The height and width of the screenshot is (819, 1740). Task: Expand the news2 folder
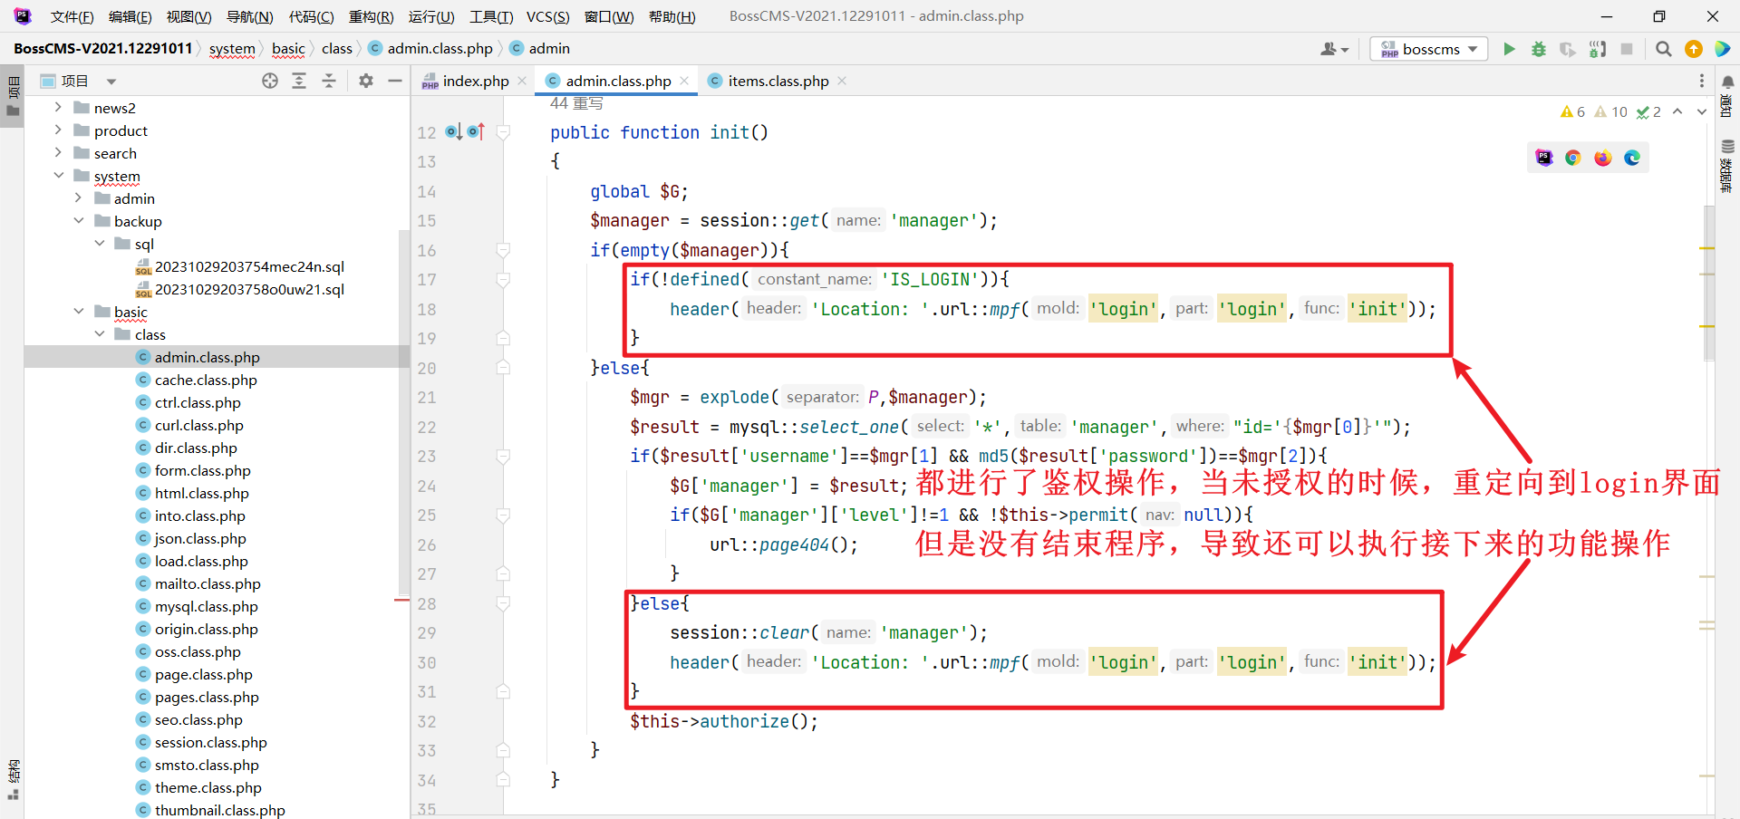[58, 108]
